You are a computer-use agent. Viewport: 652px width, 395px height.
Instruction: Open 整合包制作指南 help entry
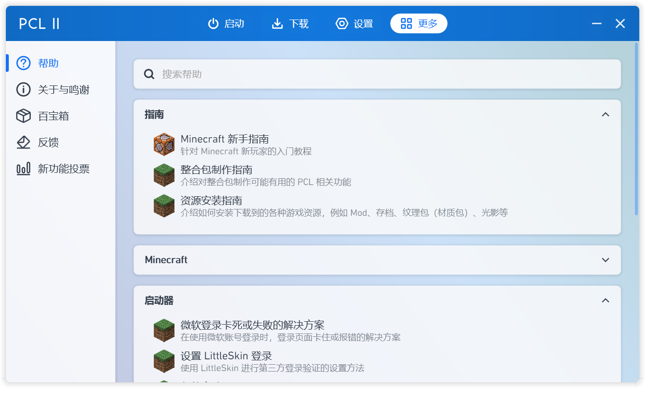(377, 175)
